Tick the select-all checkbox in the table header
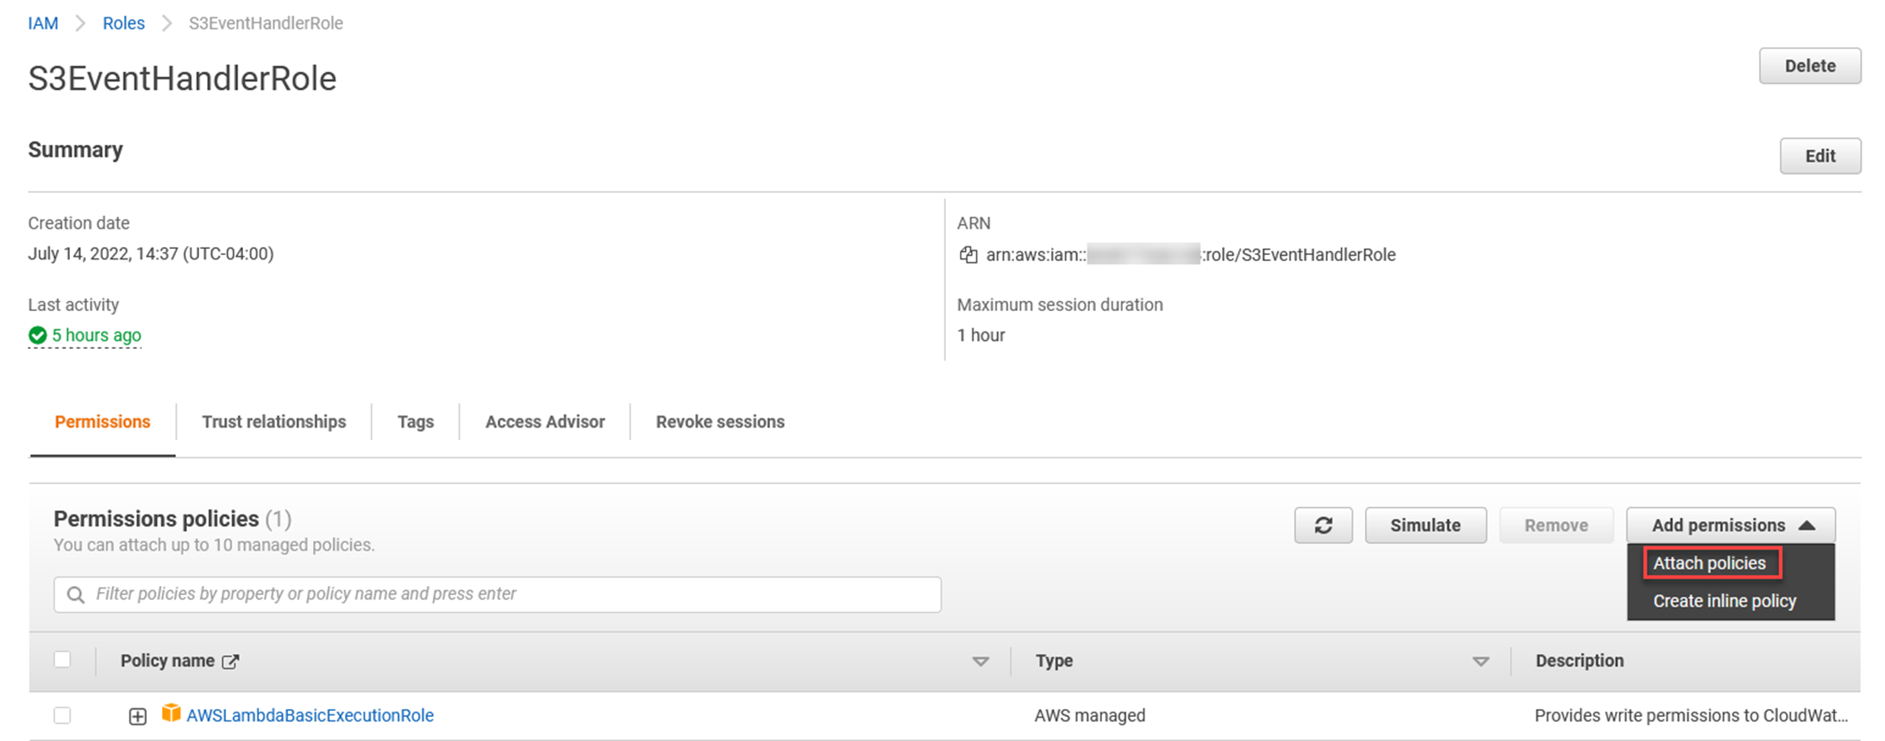Image resolution: width=1885 pixels, height=741 pixels. pos(62,660)
